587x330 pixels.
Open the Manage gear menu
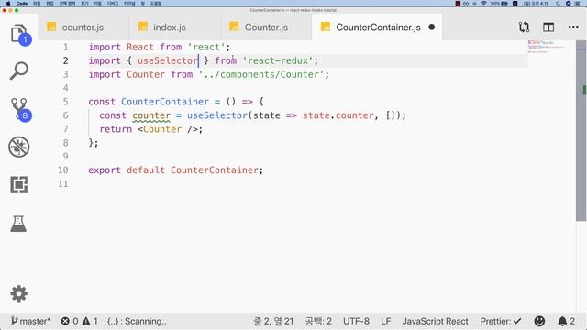point(18,293)
